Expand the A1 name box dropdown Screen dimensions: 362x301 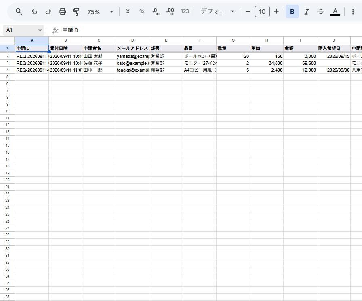tap(40, 30)
